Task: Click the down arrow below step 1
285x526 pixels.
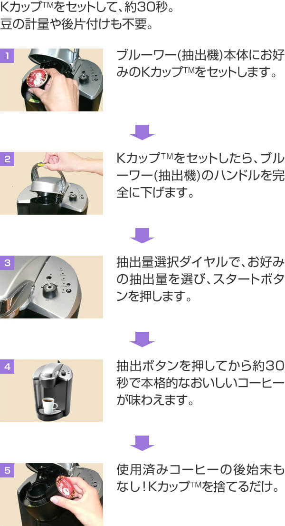Action: tap(142, 132)
